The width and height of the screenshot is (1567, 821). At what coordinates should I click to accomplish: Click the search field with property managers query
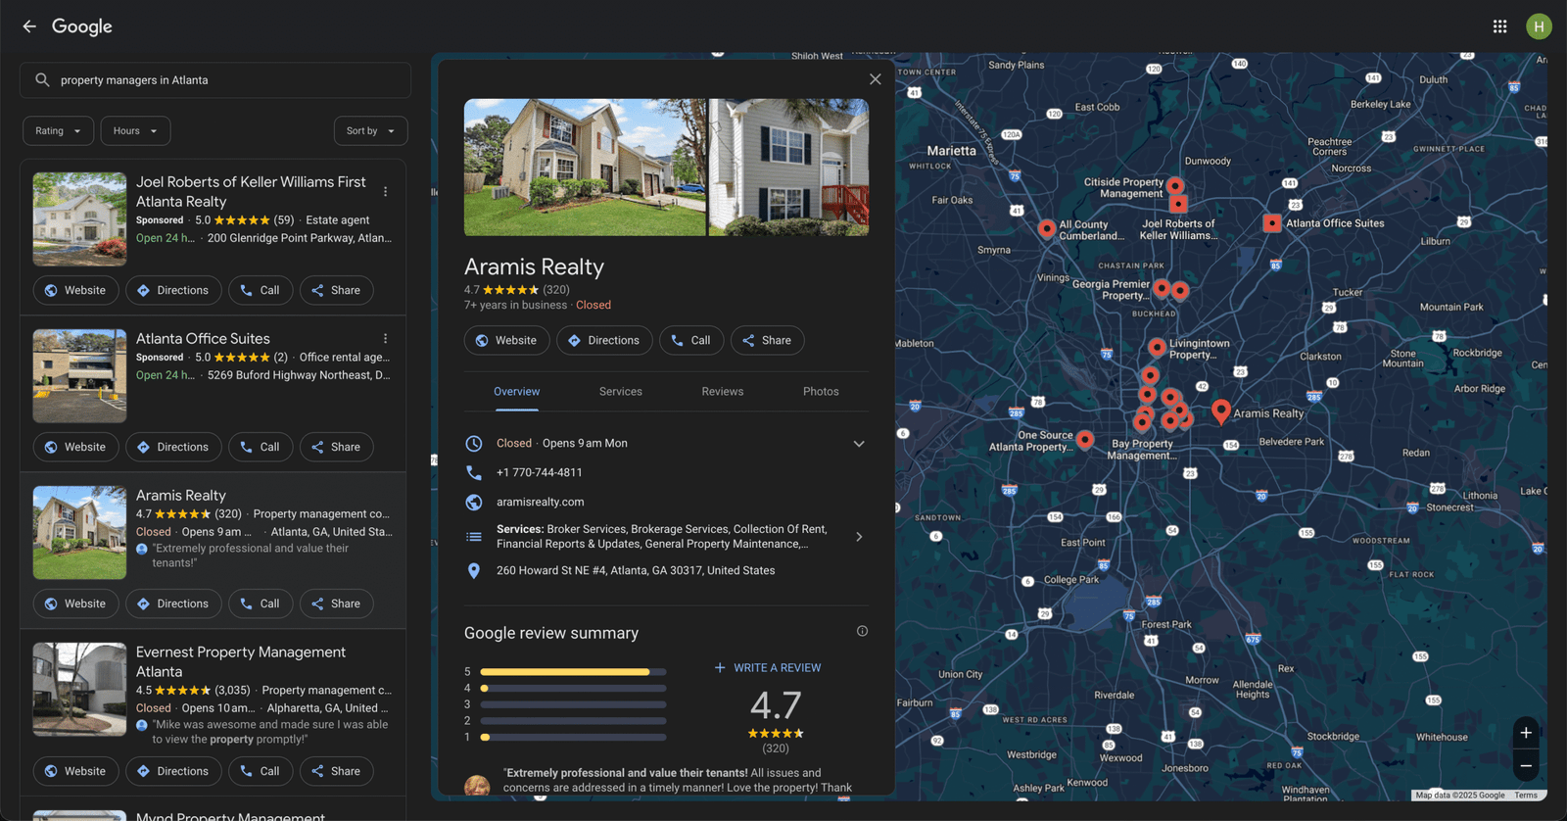(x=215, y=80)
